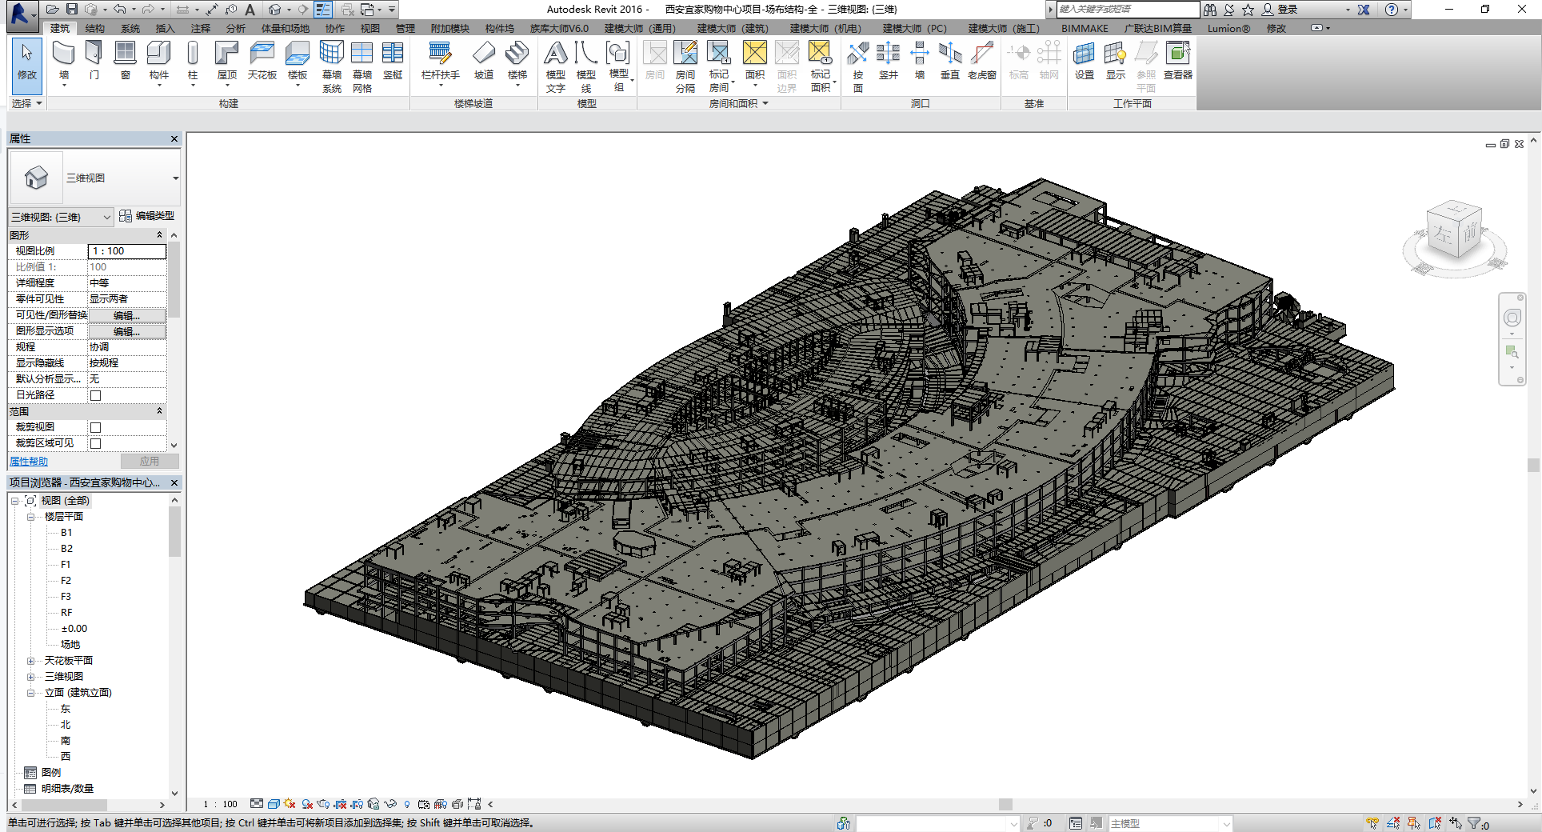Select the Ramp (坡道) tool
Image resolution: width=1542 pixels, height=832 pixels.
click(x=484, y=62)
